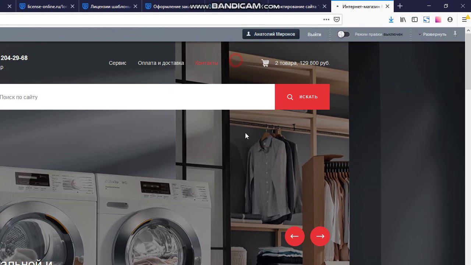This screenshot has width=471, height=265.
Task: Open Контакты menu link
Action: pos(206,63)
